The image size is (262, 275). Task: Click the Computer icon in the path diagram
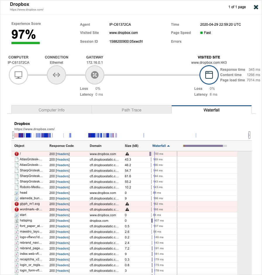pyautogui.click(x=18, y=75)
